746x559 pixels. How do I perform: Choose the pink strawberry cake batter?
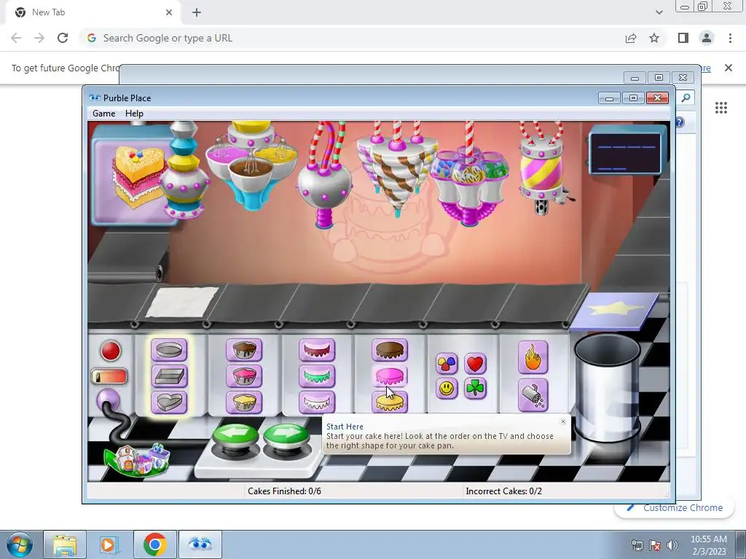(244, 376)
